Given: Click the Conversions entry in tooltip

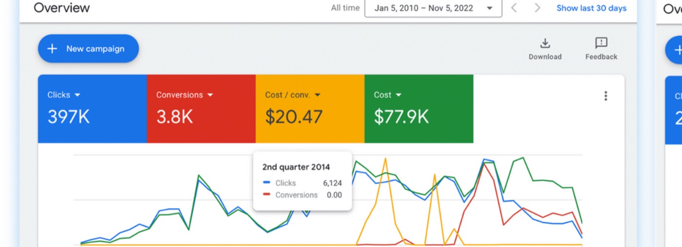Looking at the screenshot, I should pos(296,195).
